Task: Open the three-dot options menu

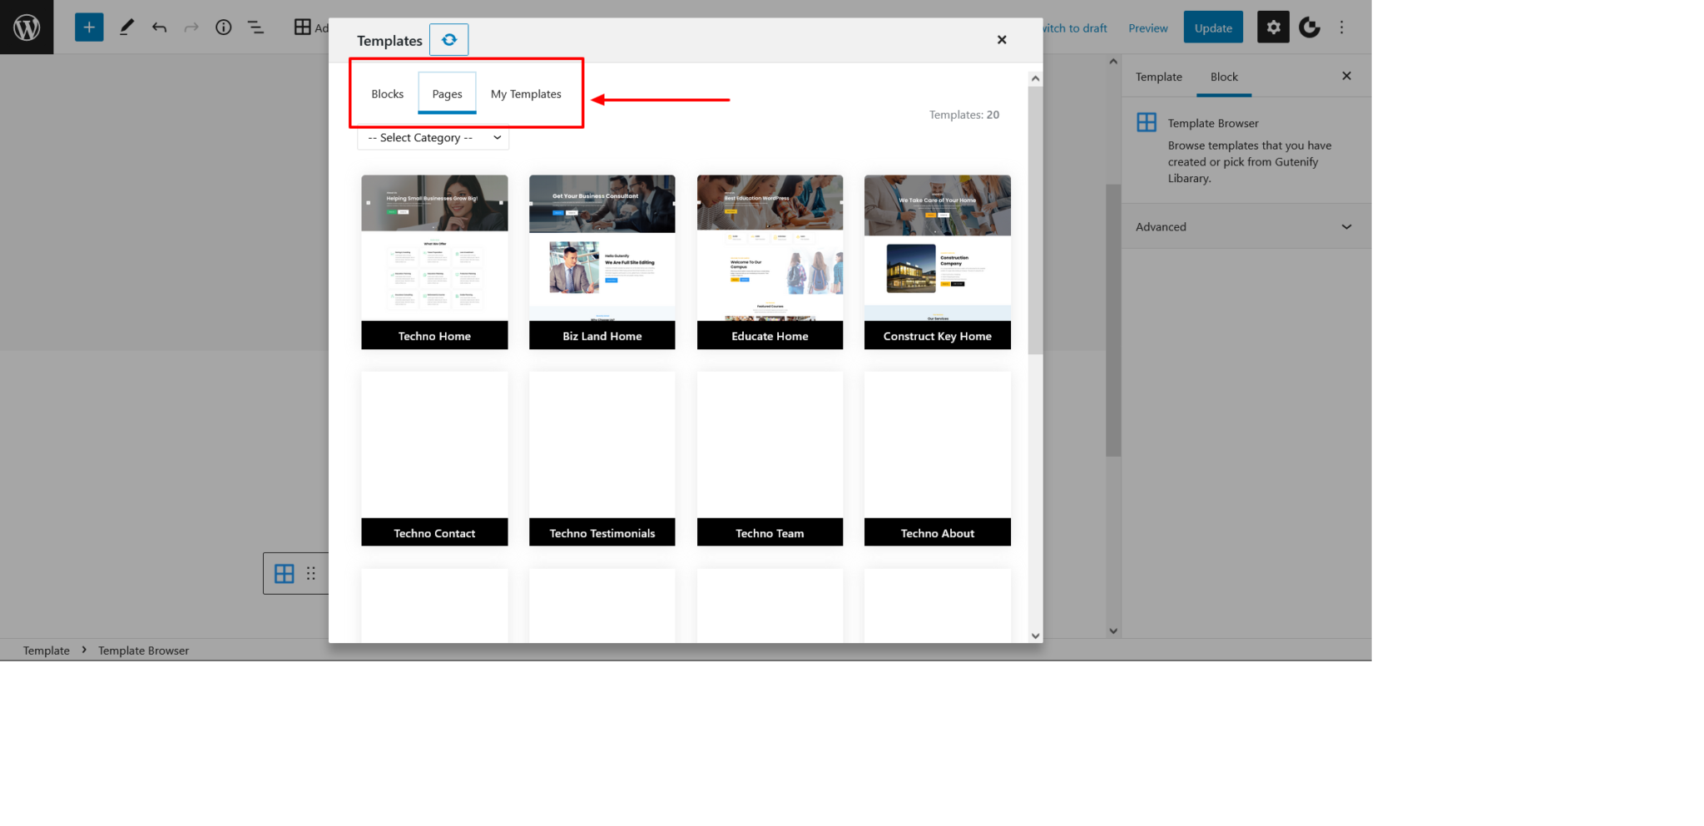Action: pyautogui.click(x=1341, y=27)
